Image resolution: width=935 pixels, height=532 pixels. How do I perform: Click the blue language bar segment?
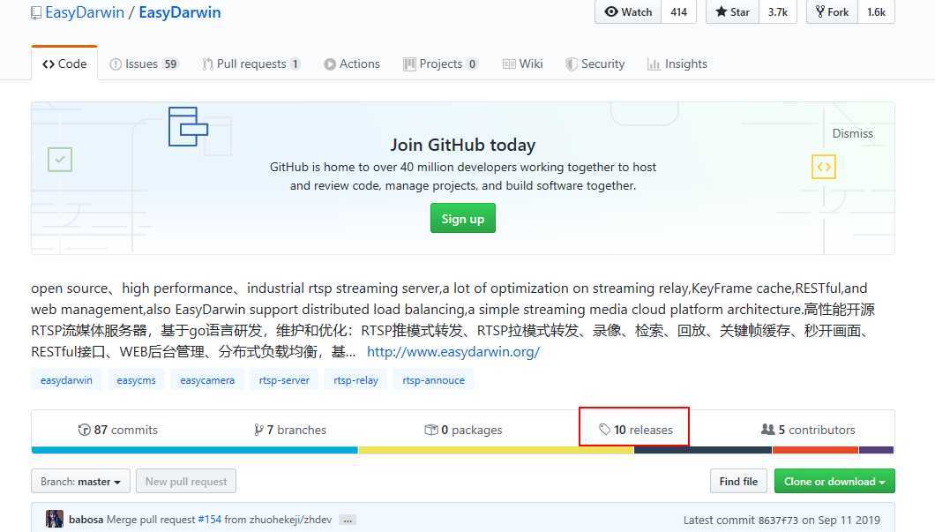pyautogui.click(x=194, y=450)
